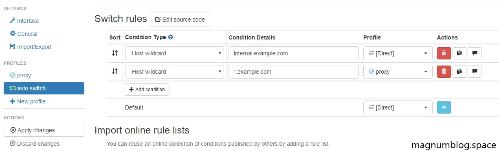499x151 pixels.
Task: Clone the internal.example.com rule
Action: (x=459, y=53)
